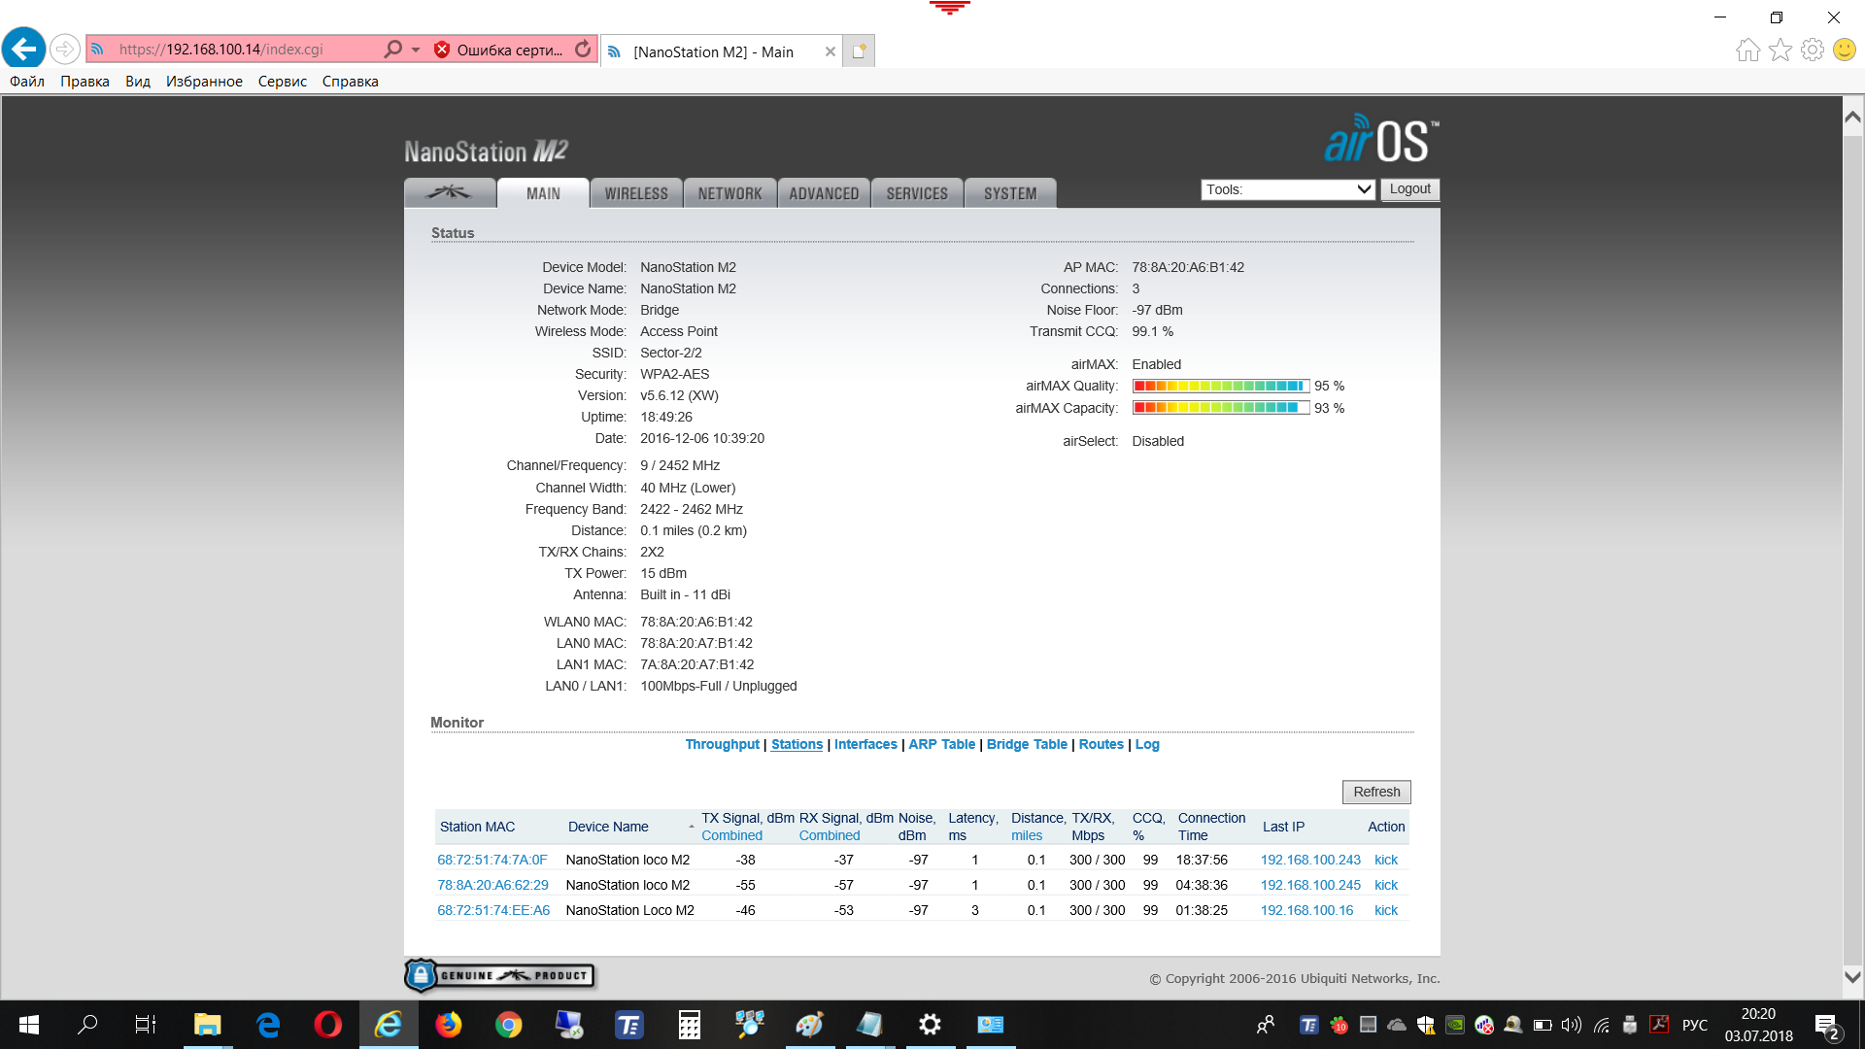
Task: Open the browser Home icon
Action: (1747, 50)
